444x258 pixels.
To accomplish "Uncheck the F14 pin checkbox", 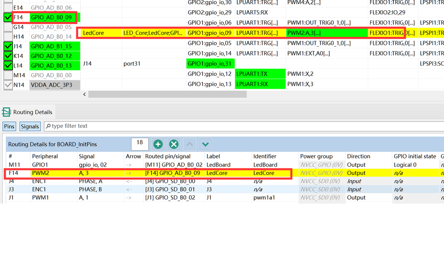I will click(x=8, y=17).
